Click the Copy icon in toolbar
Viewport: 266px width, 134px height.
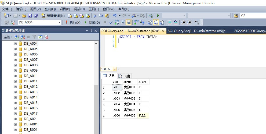point(101,16)
